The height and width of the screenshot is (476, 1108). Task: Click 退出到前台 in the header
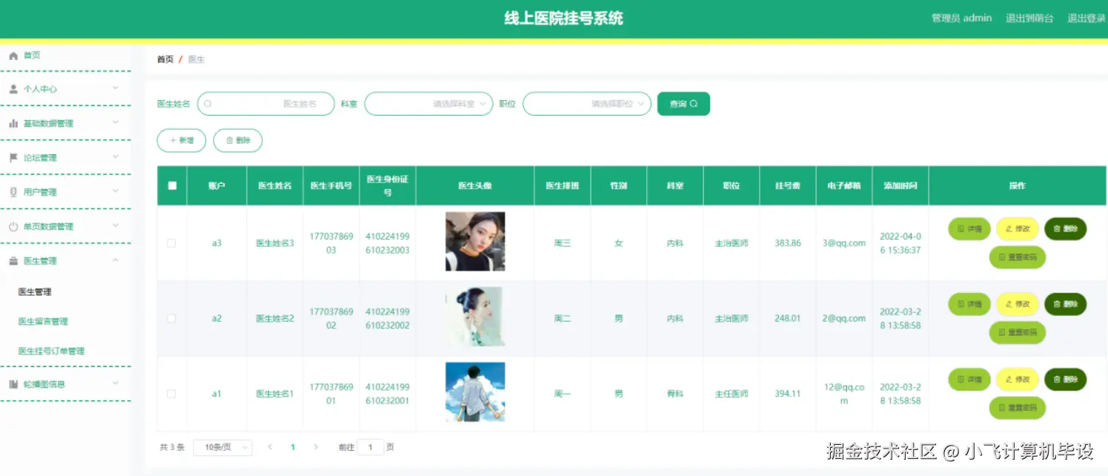(1029, 19)
